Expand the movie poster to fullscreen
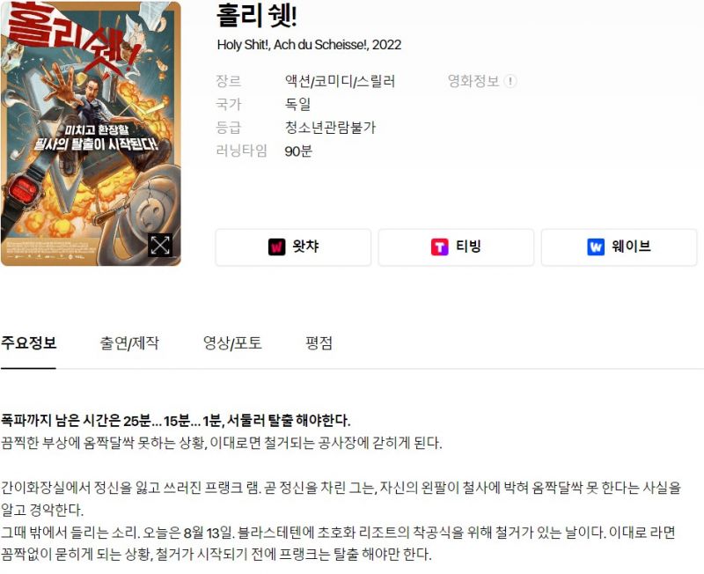Screen dimensions: 704x574 click(x=160, y=246)
